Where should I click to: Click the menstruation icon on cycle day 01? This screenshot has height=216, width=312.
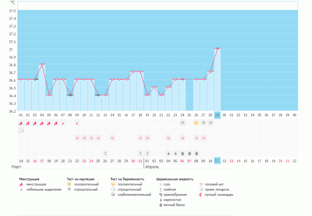pos(21,123)
